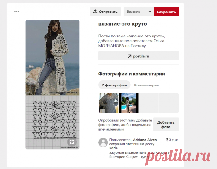
Task: Open the gray knitted dress photo thumbnail
Action: [x=108, y=103]
